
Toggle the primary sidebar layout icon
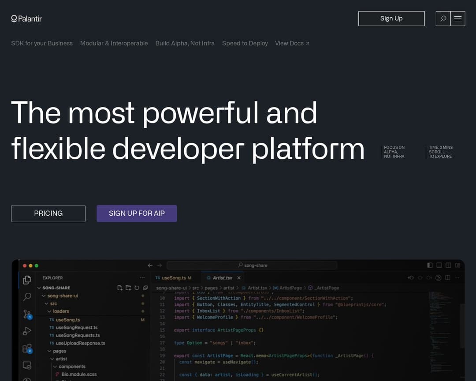(x=430, y=265)
